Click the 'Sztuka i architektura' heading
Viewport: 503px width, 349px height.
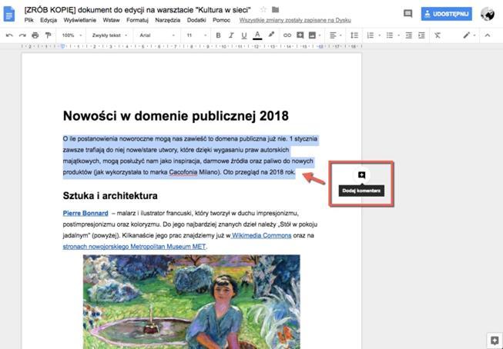[x=110, y=195]
